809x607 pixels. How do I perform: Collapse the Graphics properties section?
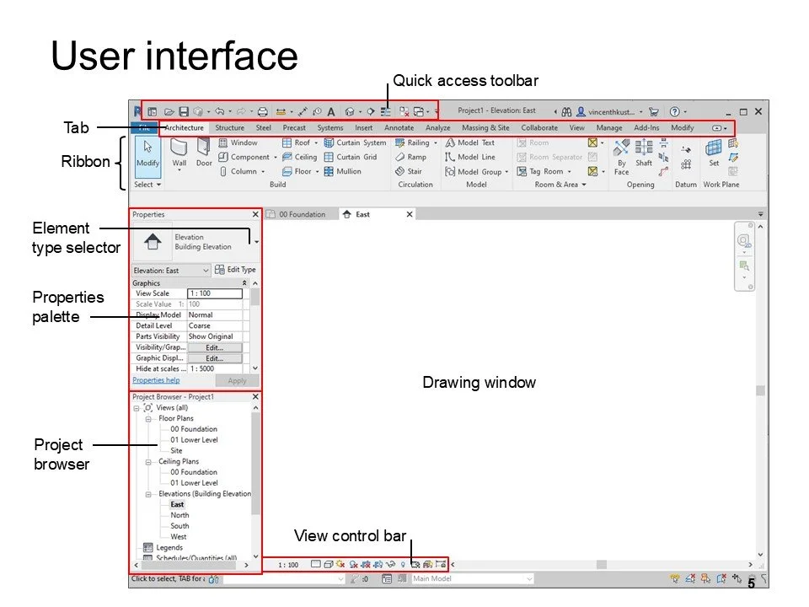[244, 283]
